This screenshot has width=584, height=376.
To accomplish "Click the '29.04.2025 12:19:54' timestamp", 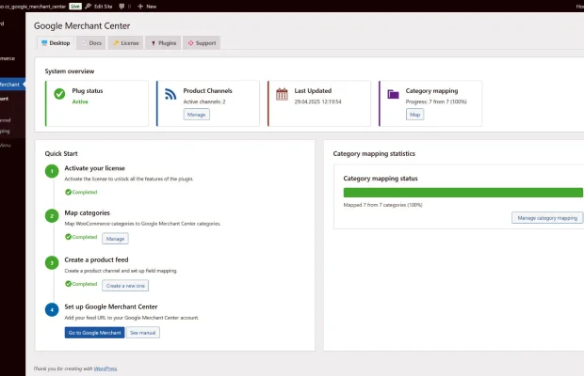I will pyautogui.click(x=317, y=102).
